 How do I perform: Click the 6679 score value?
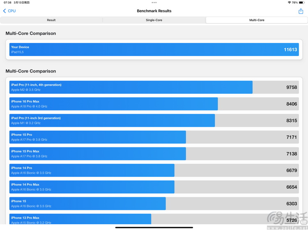tap(292, 171)
